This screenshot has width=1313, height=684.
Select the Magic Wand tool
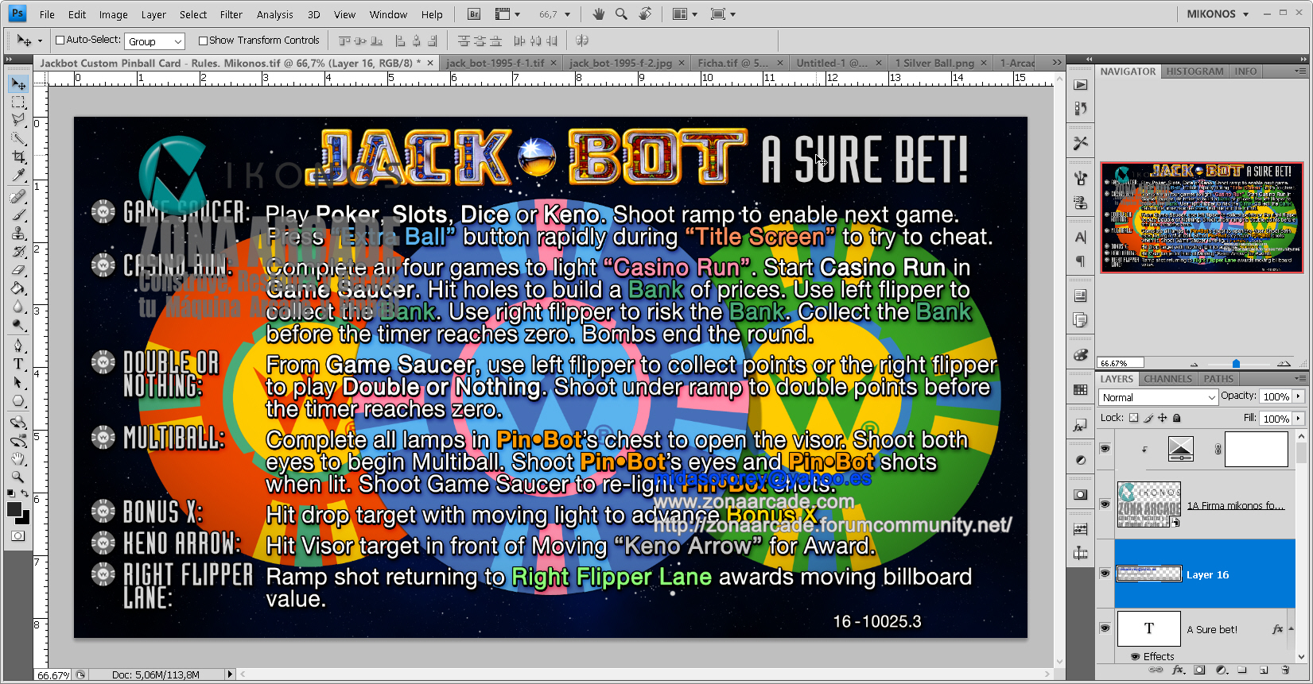[18, 138]
